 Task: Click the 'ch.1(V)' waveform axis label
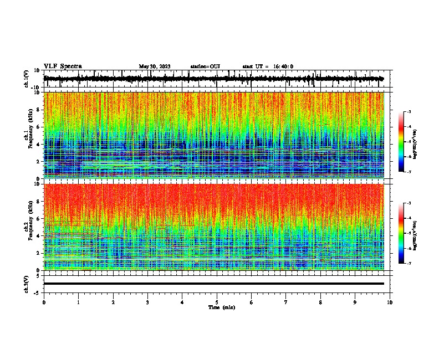coord(27,79)
